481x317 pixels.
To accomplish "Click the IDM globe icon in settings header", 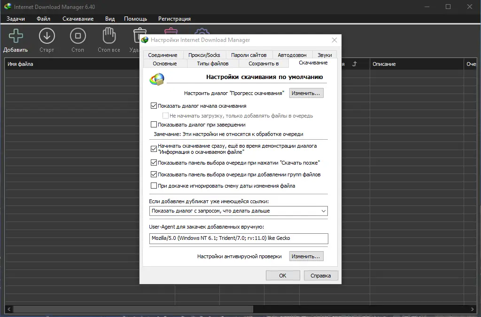I will (x=157, y=79).
